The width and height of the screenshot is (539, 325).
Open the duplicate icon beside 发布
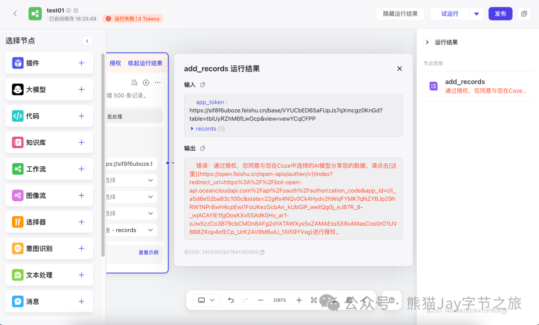click(x=524, y=14)
